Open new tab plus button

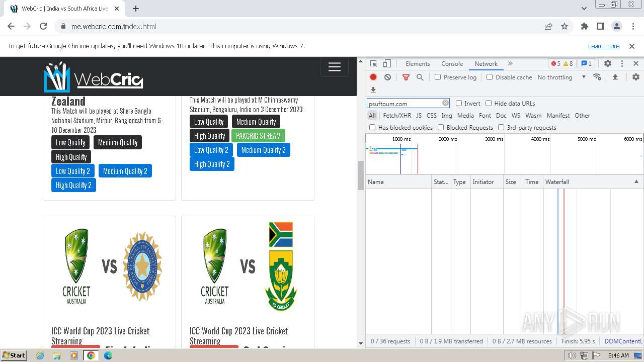click(136, 9)
